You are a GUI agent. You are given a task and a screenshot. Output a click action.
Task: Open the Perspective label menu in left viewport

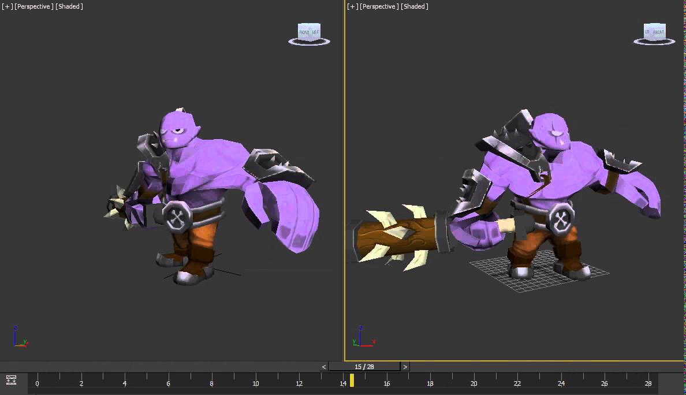pyautogui.click(x=34, y=6)
